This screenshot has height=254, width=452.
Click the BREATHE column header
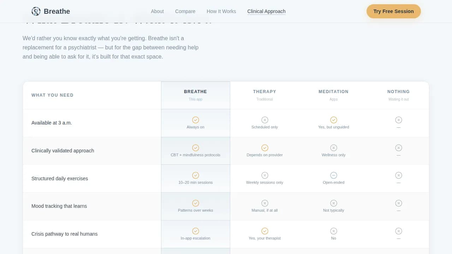tap(196, 92)
